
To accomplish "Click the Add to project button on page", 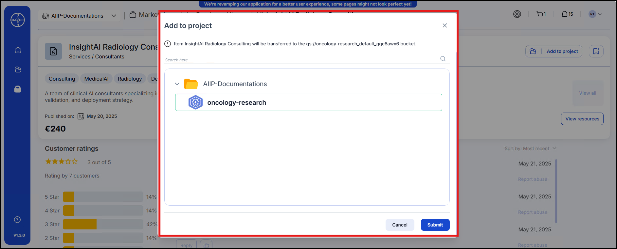I will point(554,51).
